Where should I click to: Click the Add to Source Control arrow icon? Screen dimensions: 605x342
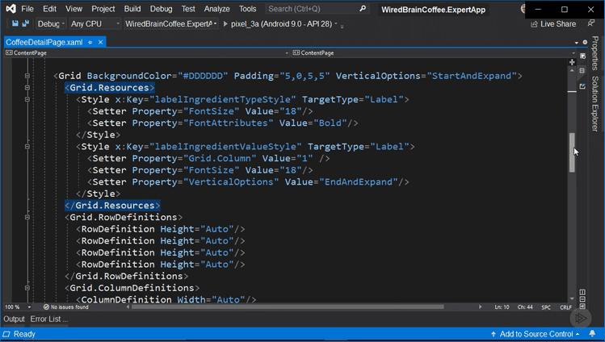[493, 334]
